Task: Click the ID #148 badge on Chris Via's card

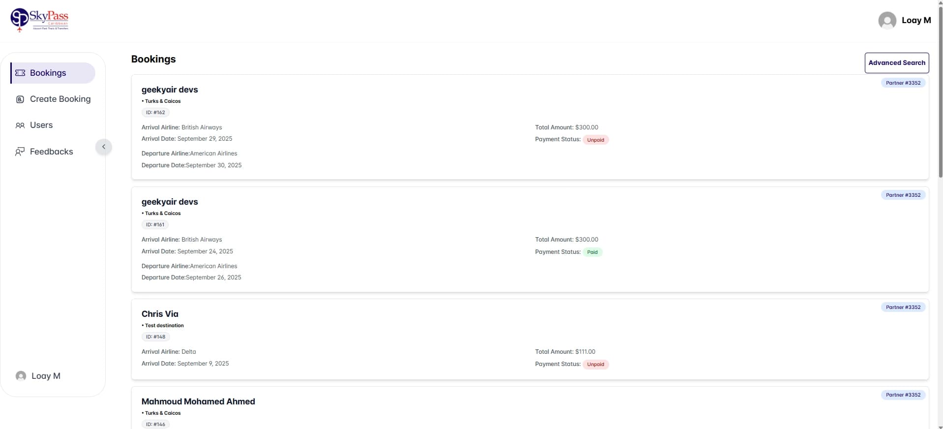Action: point(155,337)
